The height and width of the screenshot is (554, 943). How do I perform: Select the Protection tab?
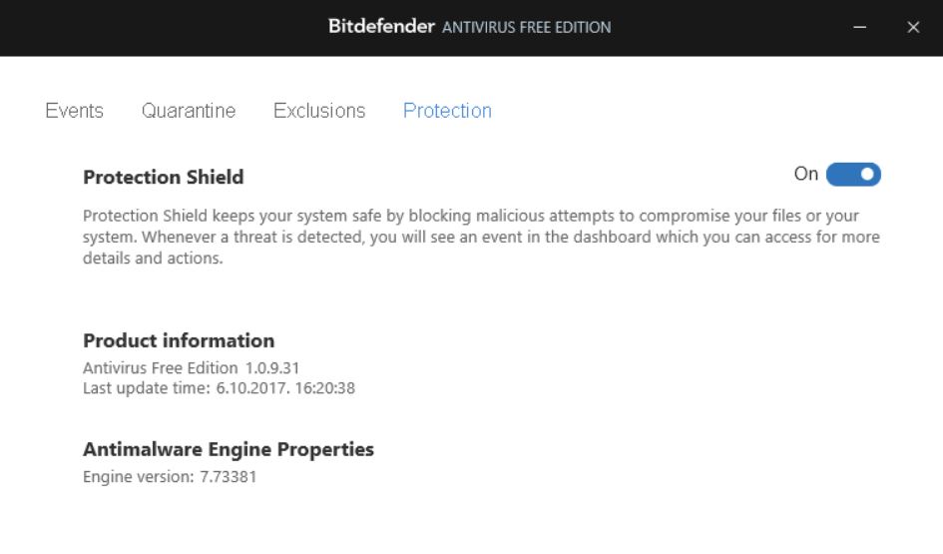pyautogui.click(x=447, y=111)
